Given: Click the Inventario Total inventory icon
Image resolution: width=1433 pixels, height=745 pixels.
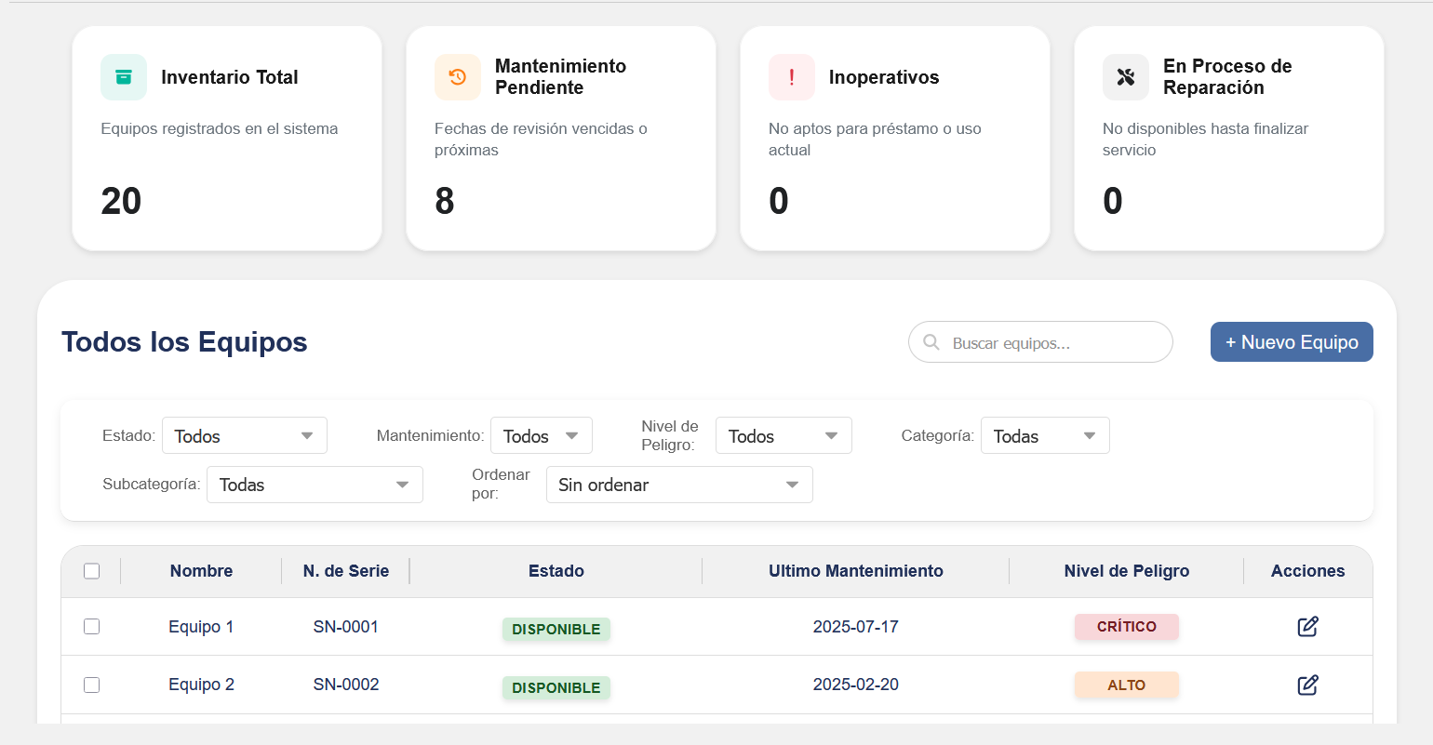Looking at the screenshot, I should (x=124, y=77).
